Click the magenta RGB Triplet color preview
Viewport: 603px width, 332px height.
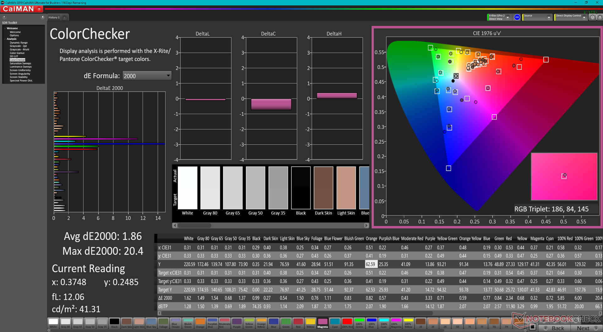click(x=564, y=176)
